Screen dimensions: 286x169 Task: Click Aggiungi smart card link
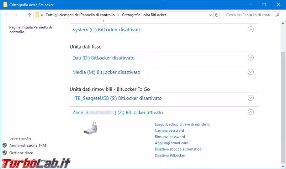tap(172, 143)
